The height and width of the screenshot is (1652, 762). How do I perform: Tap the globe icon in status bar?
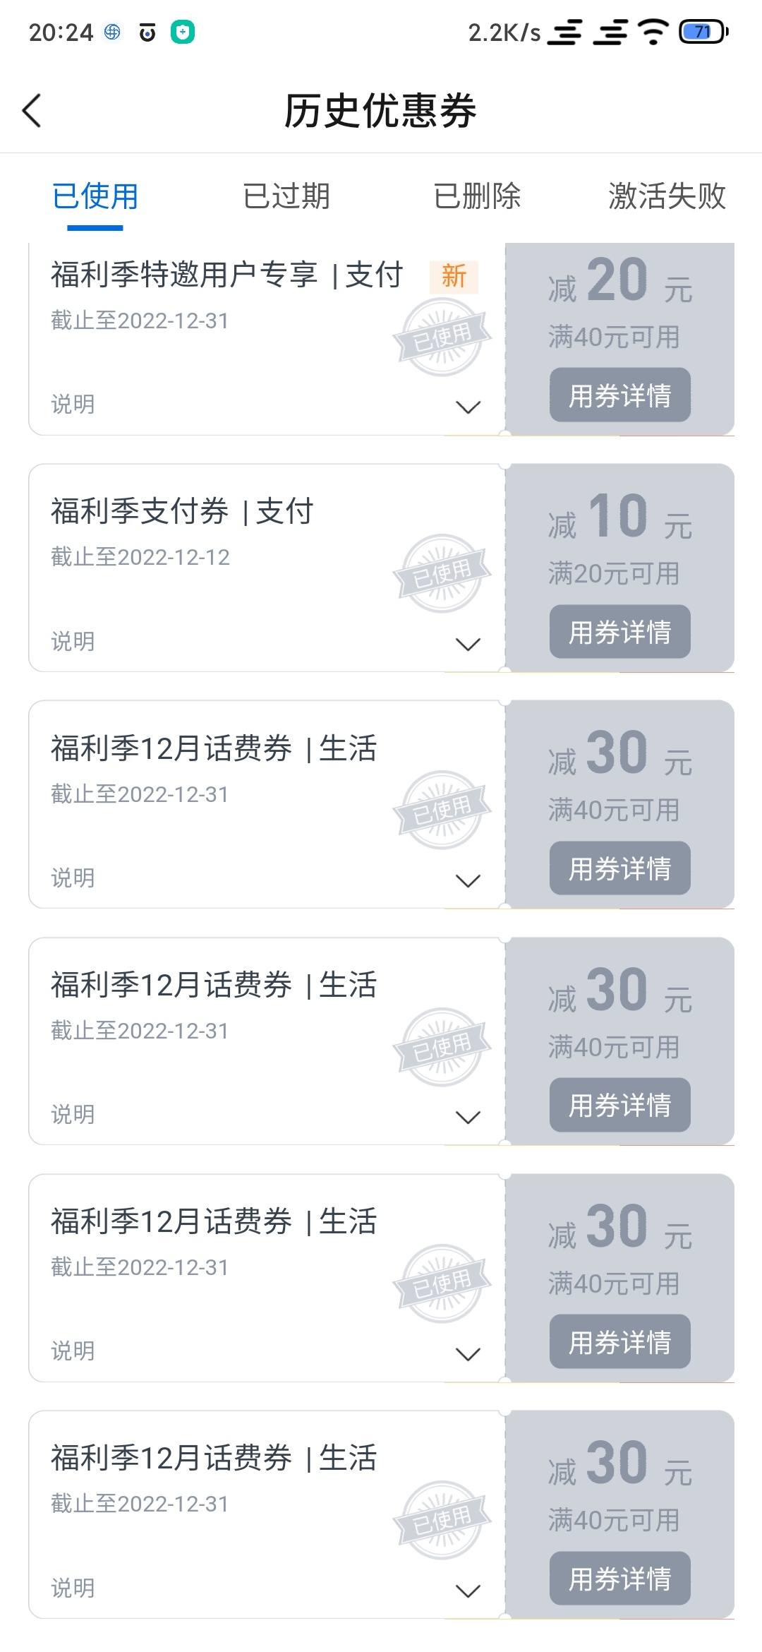click(112, 32)
